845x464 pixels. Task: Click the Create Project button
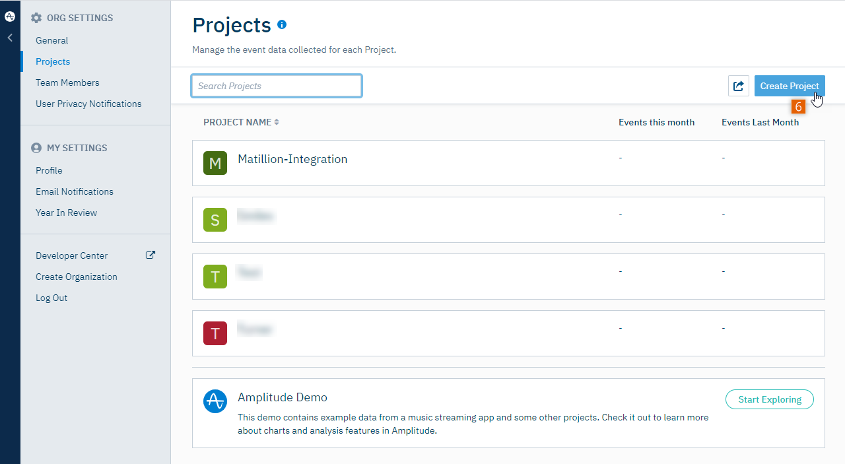(790, 86)
